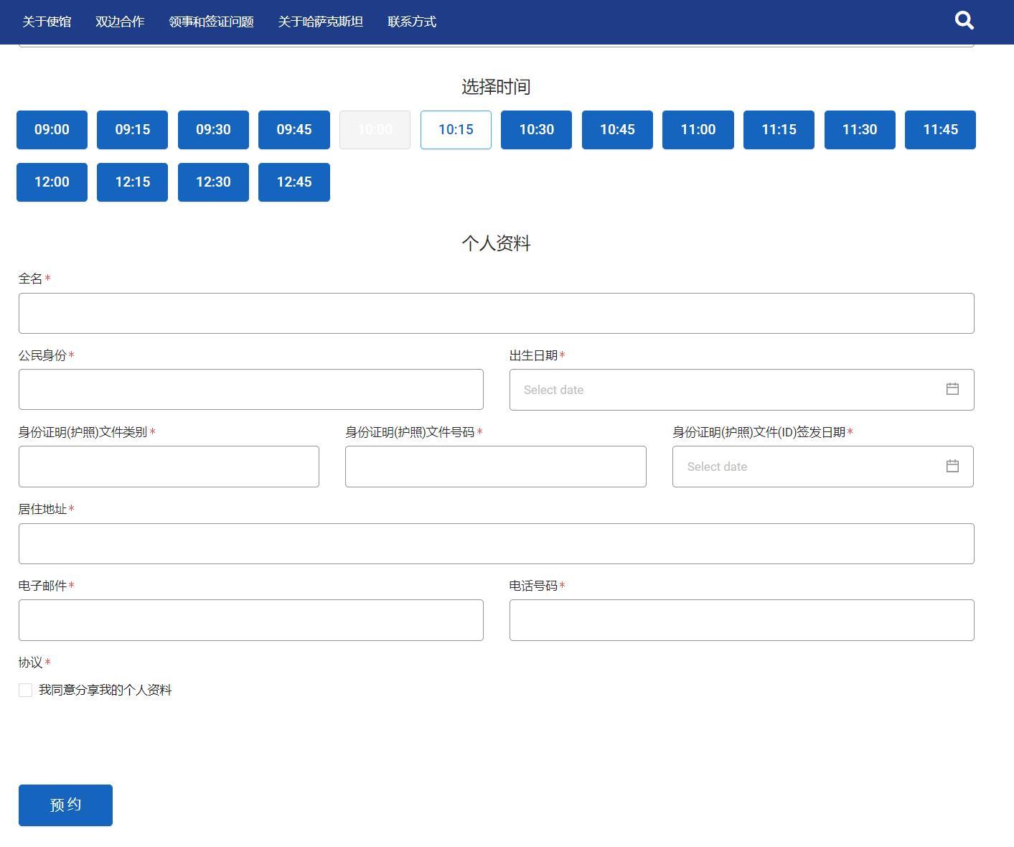Open 关于哈萨克斯坦 menu
1014x847 pixels.
pyautogui.click(x=321, y=22)
